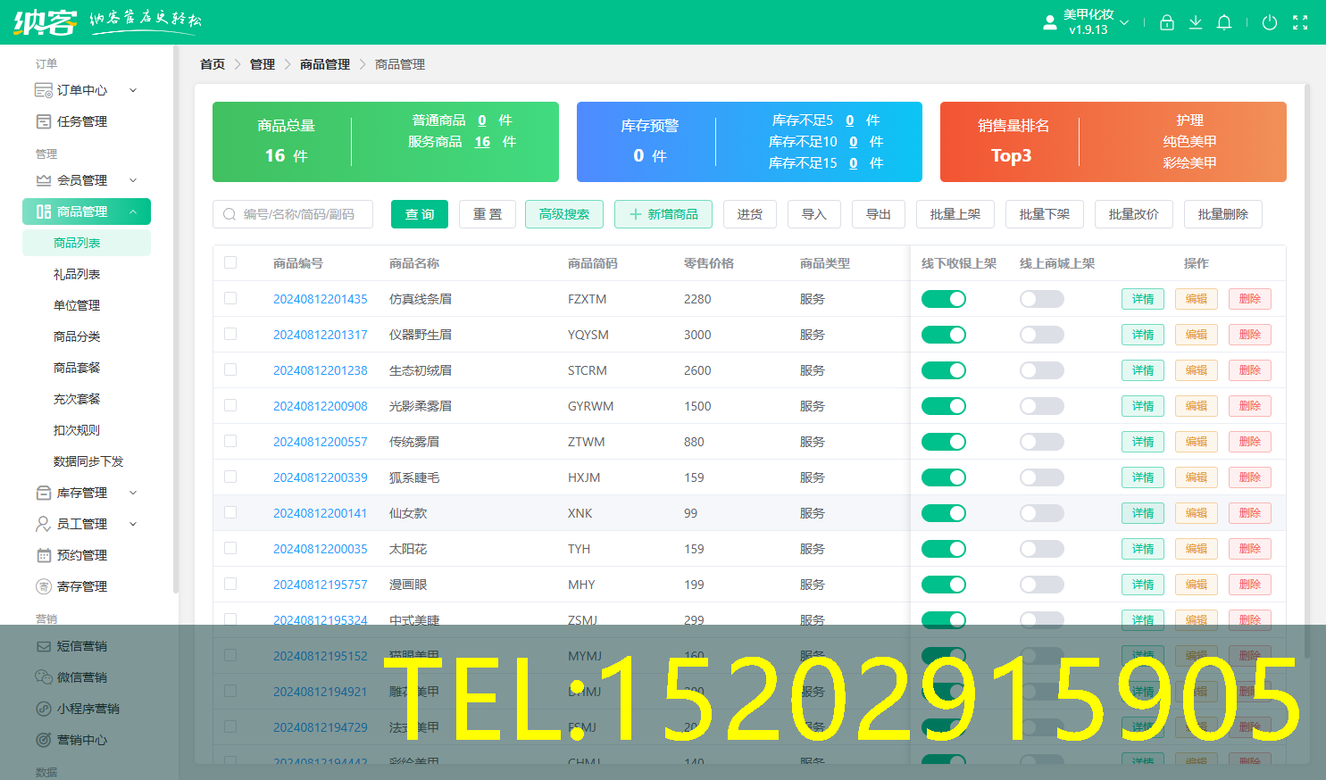Image resolution: width=1326 pixels, height=780 pixels.
Task: Click the power logout icon
Action: 1270,22
